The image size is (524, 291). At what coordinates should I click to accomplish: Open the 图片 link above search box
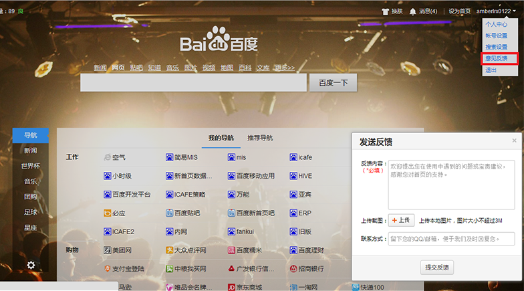(190, 68)
